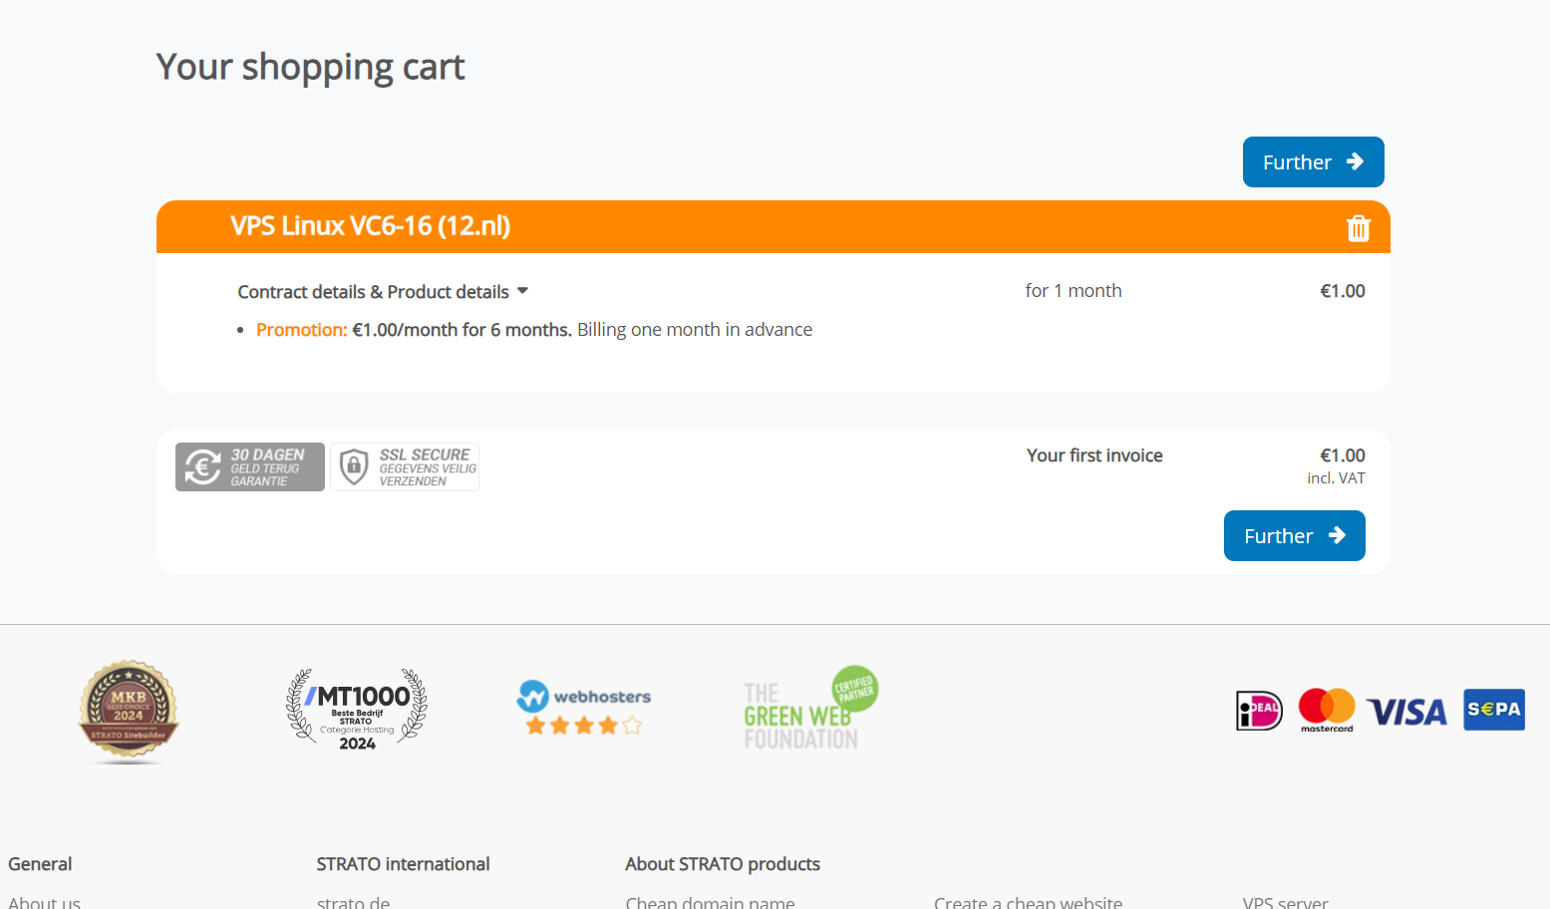Click the Further button above the cart item
The height and width of the screenshot is (909, 1550).
tap(1312, 162)
